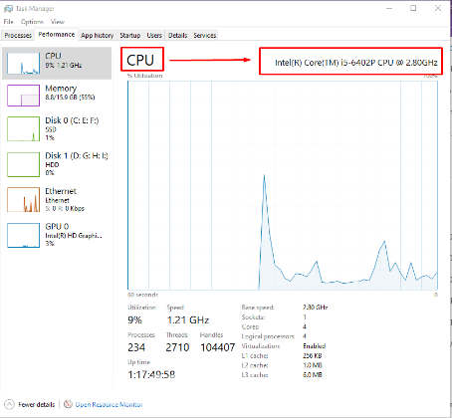The image size is (452, 418).
Task: Click the Logical processors label
Action: (x=268, y=336)
